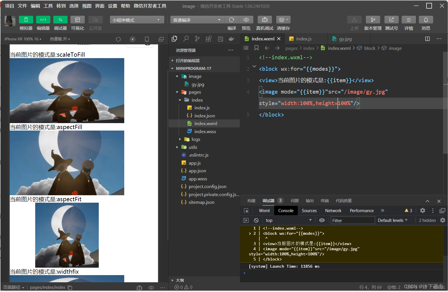Image resolution: width=448 pixels, height=292 pixels.
Task: Open the devtools settings gear
Action: point(423,210)
